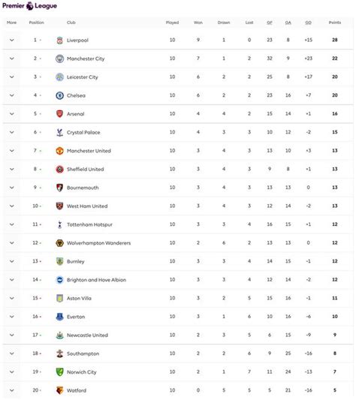Open the Brighton and Hove Albion link
This screenshot has width=356, height=400.
[x=97, y=280]
